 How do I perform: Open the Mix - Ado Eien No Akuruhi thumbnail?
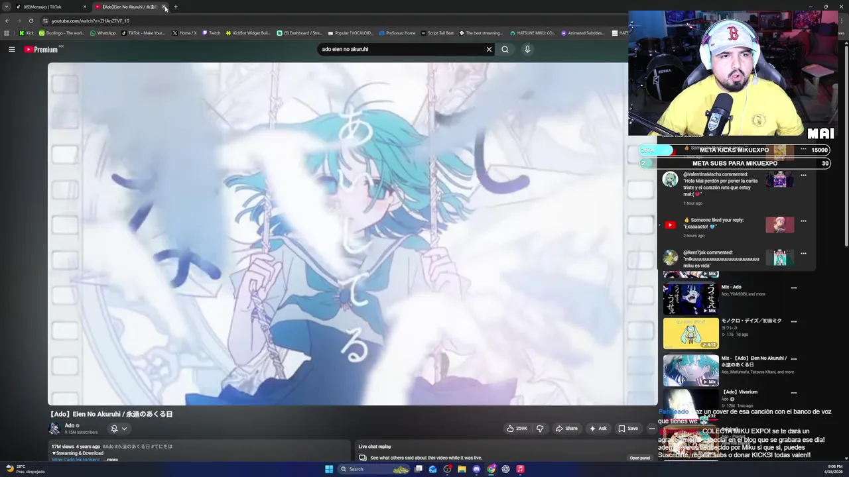click(x=690, y=370)
